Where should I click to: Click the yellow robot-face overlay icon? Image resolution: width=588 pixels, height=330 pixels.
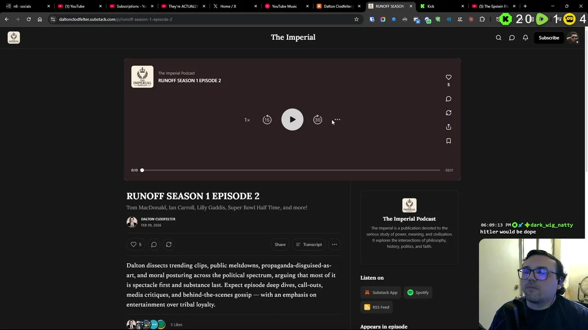(x=570, y=19)
